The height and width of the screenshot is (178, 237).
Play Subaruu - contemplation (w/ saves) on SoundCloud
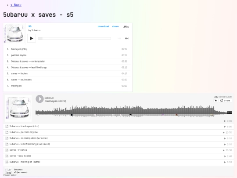118,138
